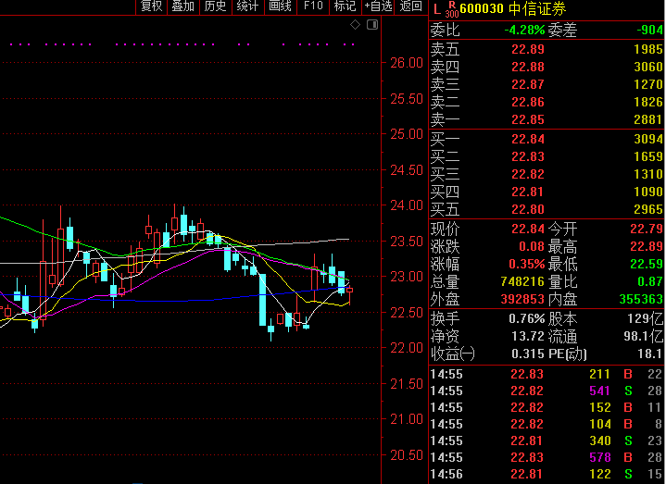666x484 pixels.
Task: Click the 24.00 price axis label
Action: pyautogui.click(x=407, y=205)
